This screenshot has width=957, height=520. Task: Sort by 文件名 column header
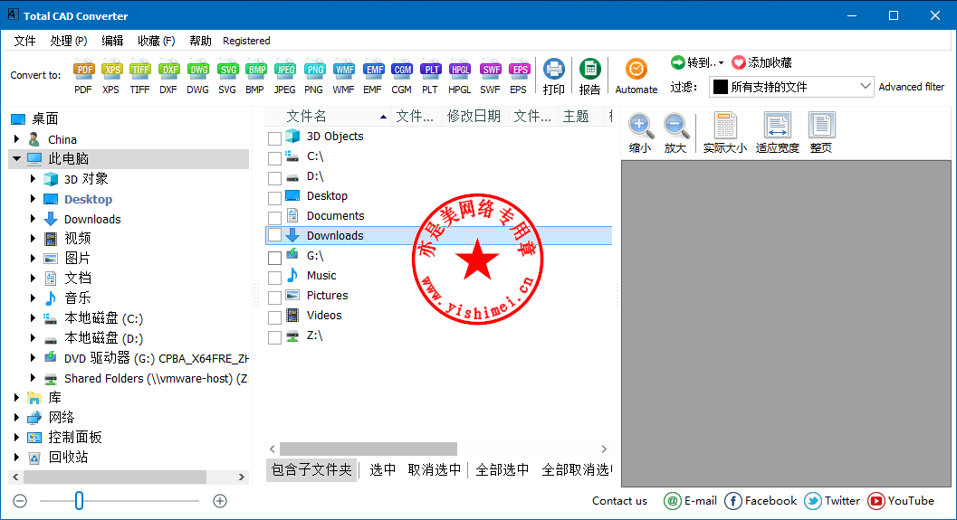pyautogui.click(x=330, y=116)
